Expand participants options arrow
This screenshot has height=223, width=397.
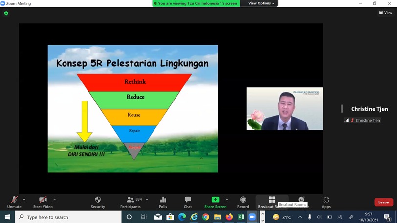point(147,200)
